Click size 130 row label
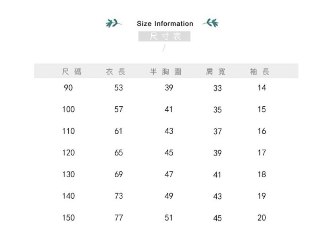 68,174
